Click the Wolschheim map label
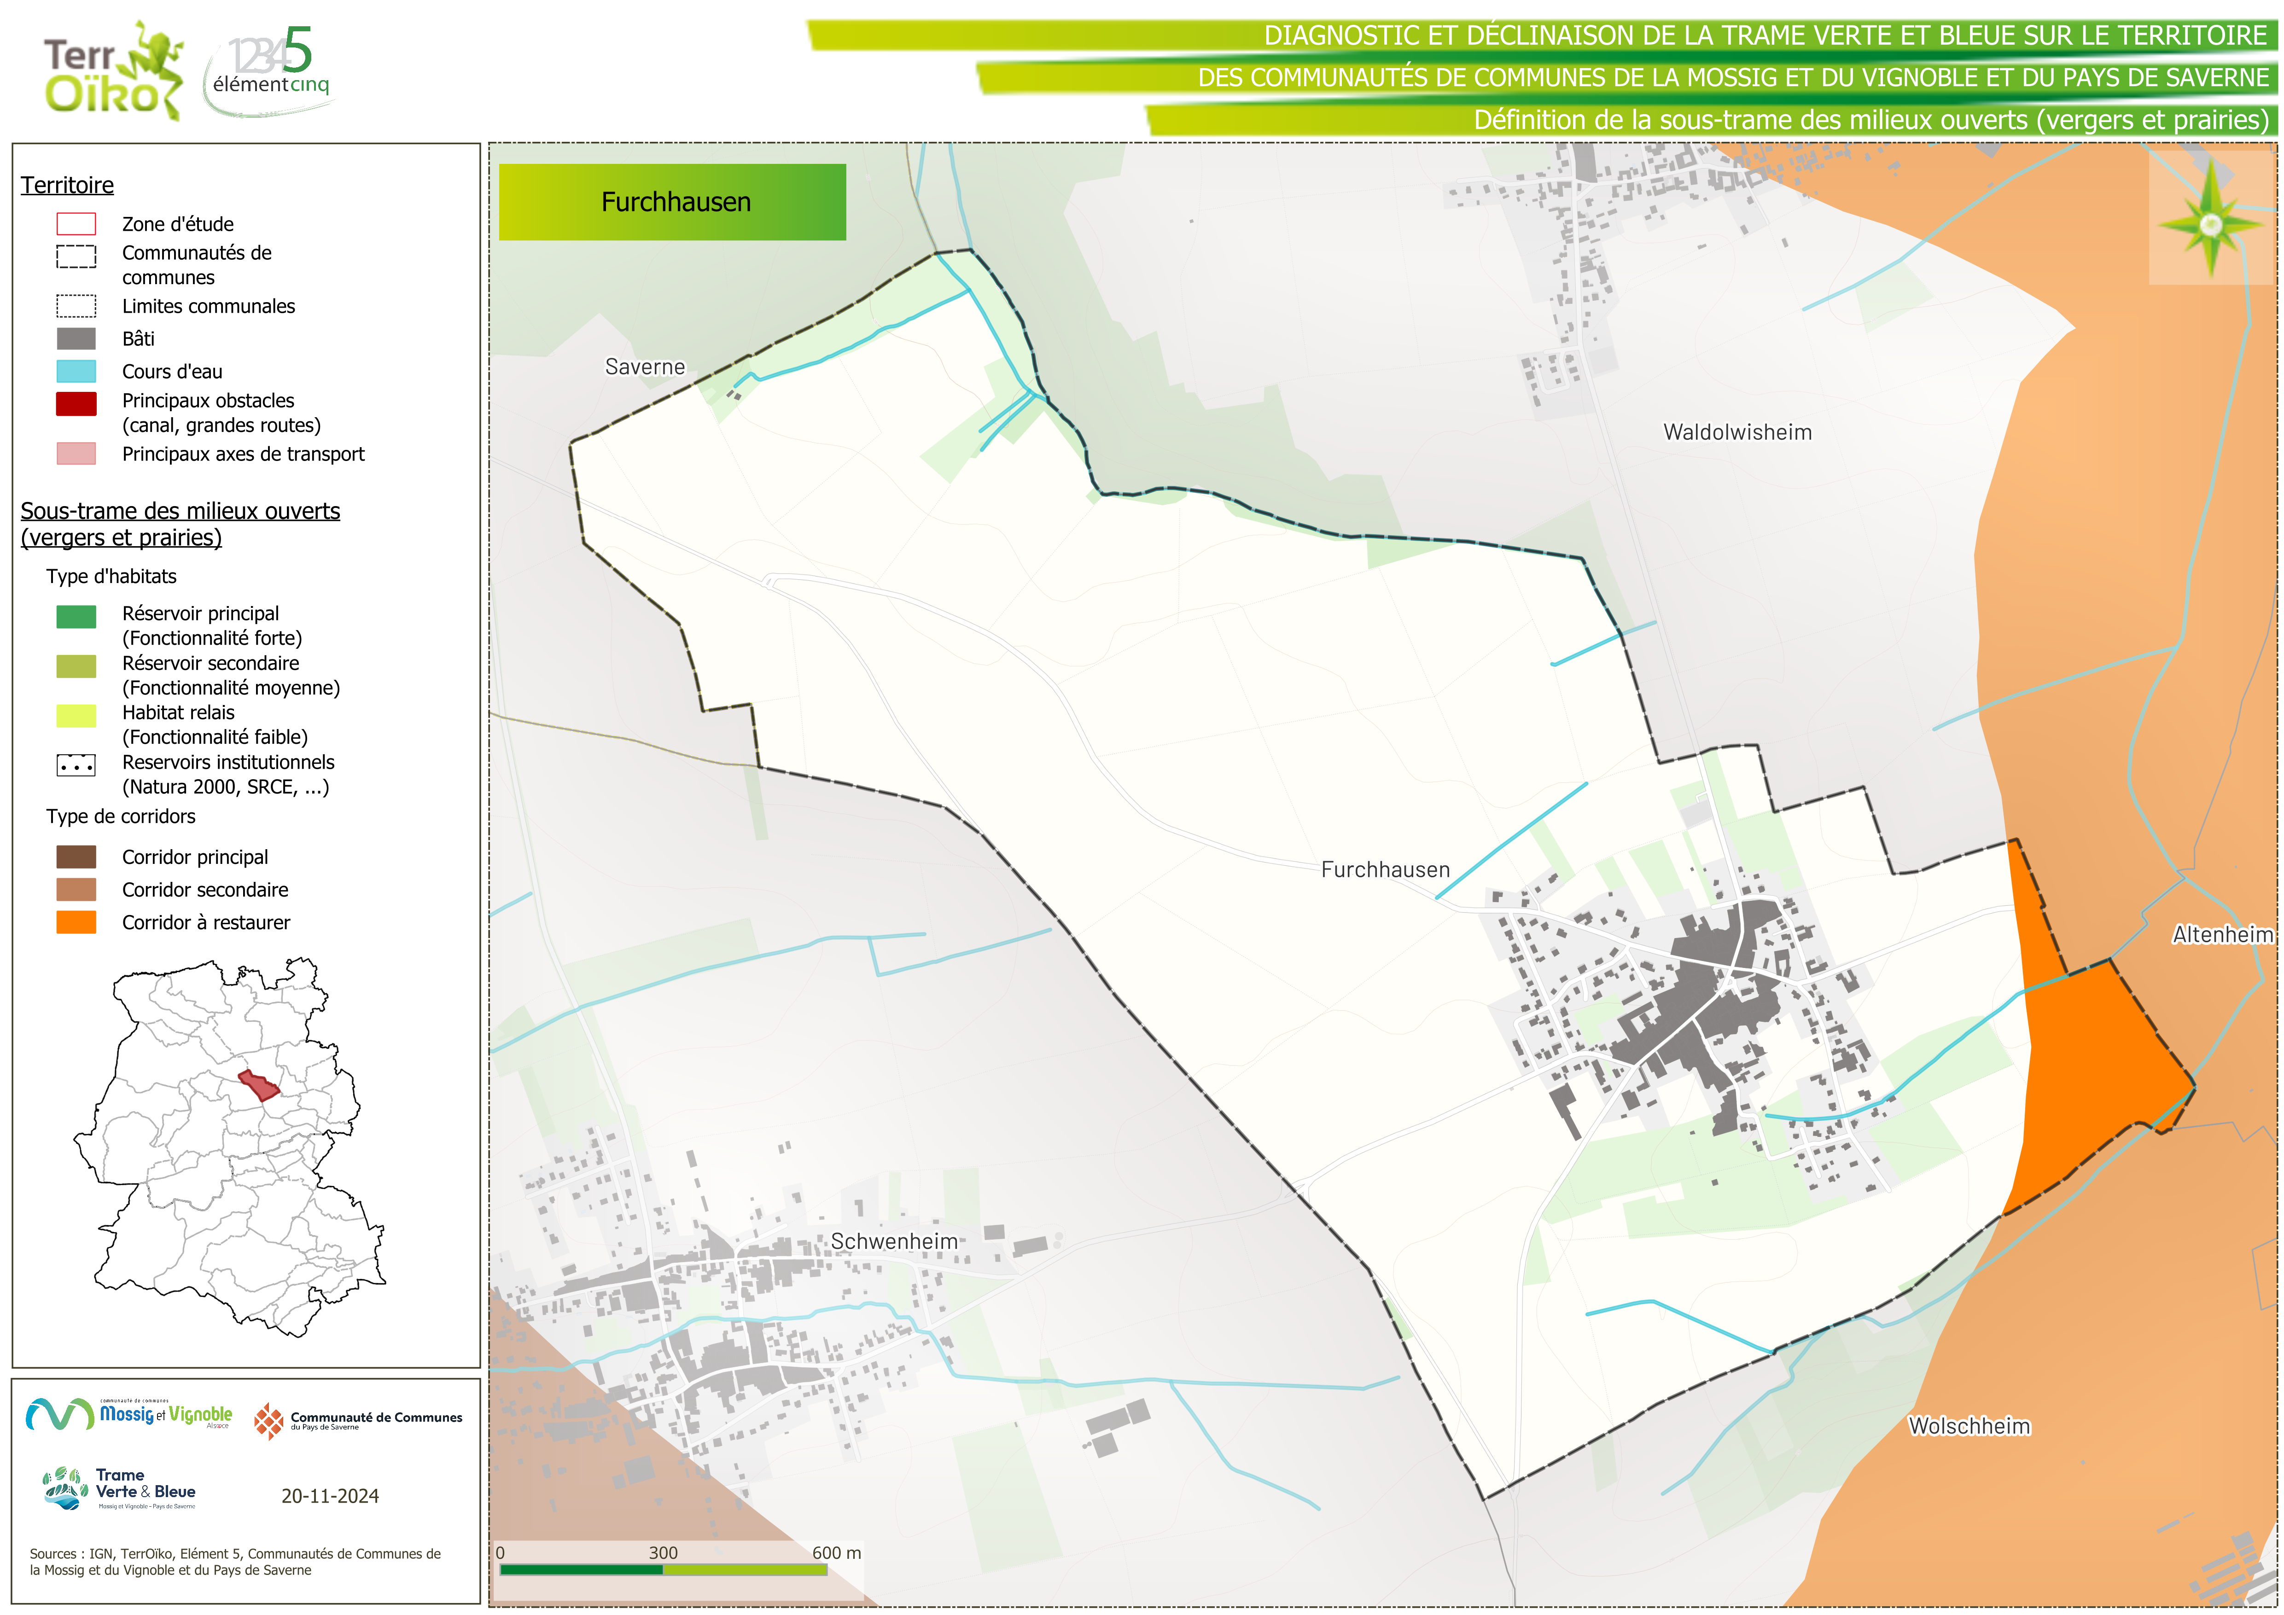The width and height of the screenshot is (2284, 1615). (1969, 1426)
